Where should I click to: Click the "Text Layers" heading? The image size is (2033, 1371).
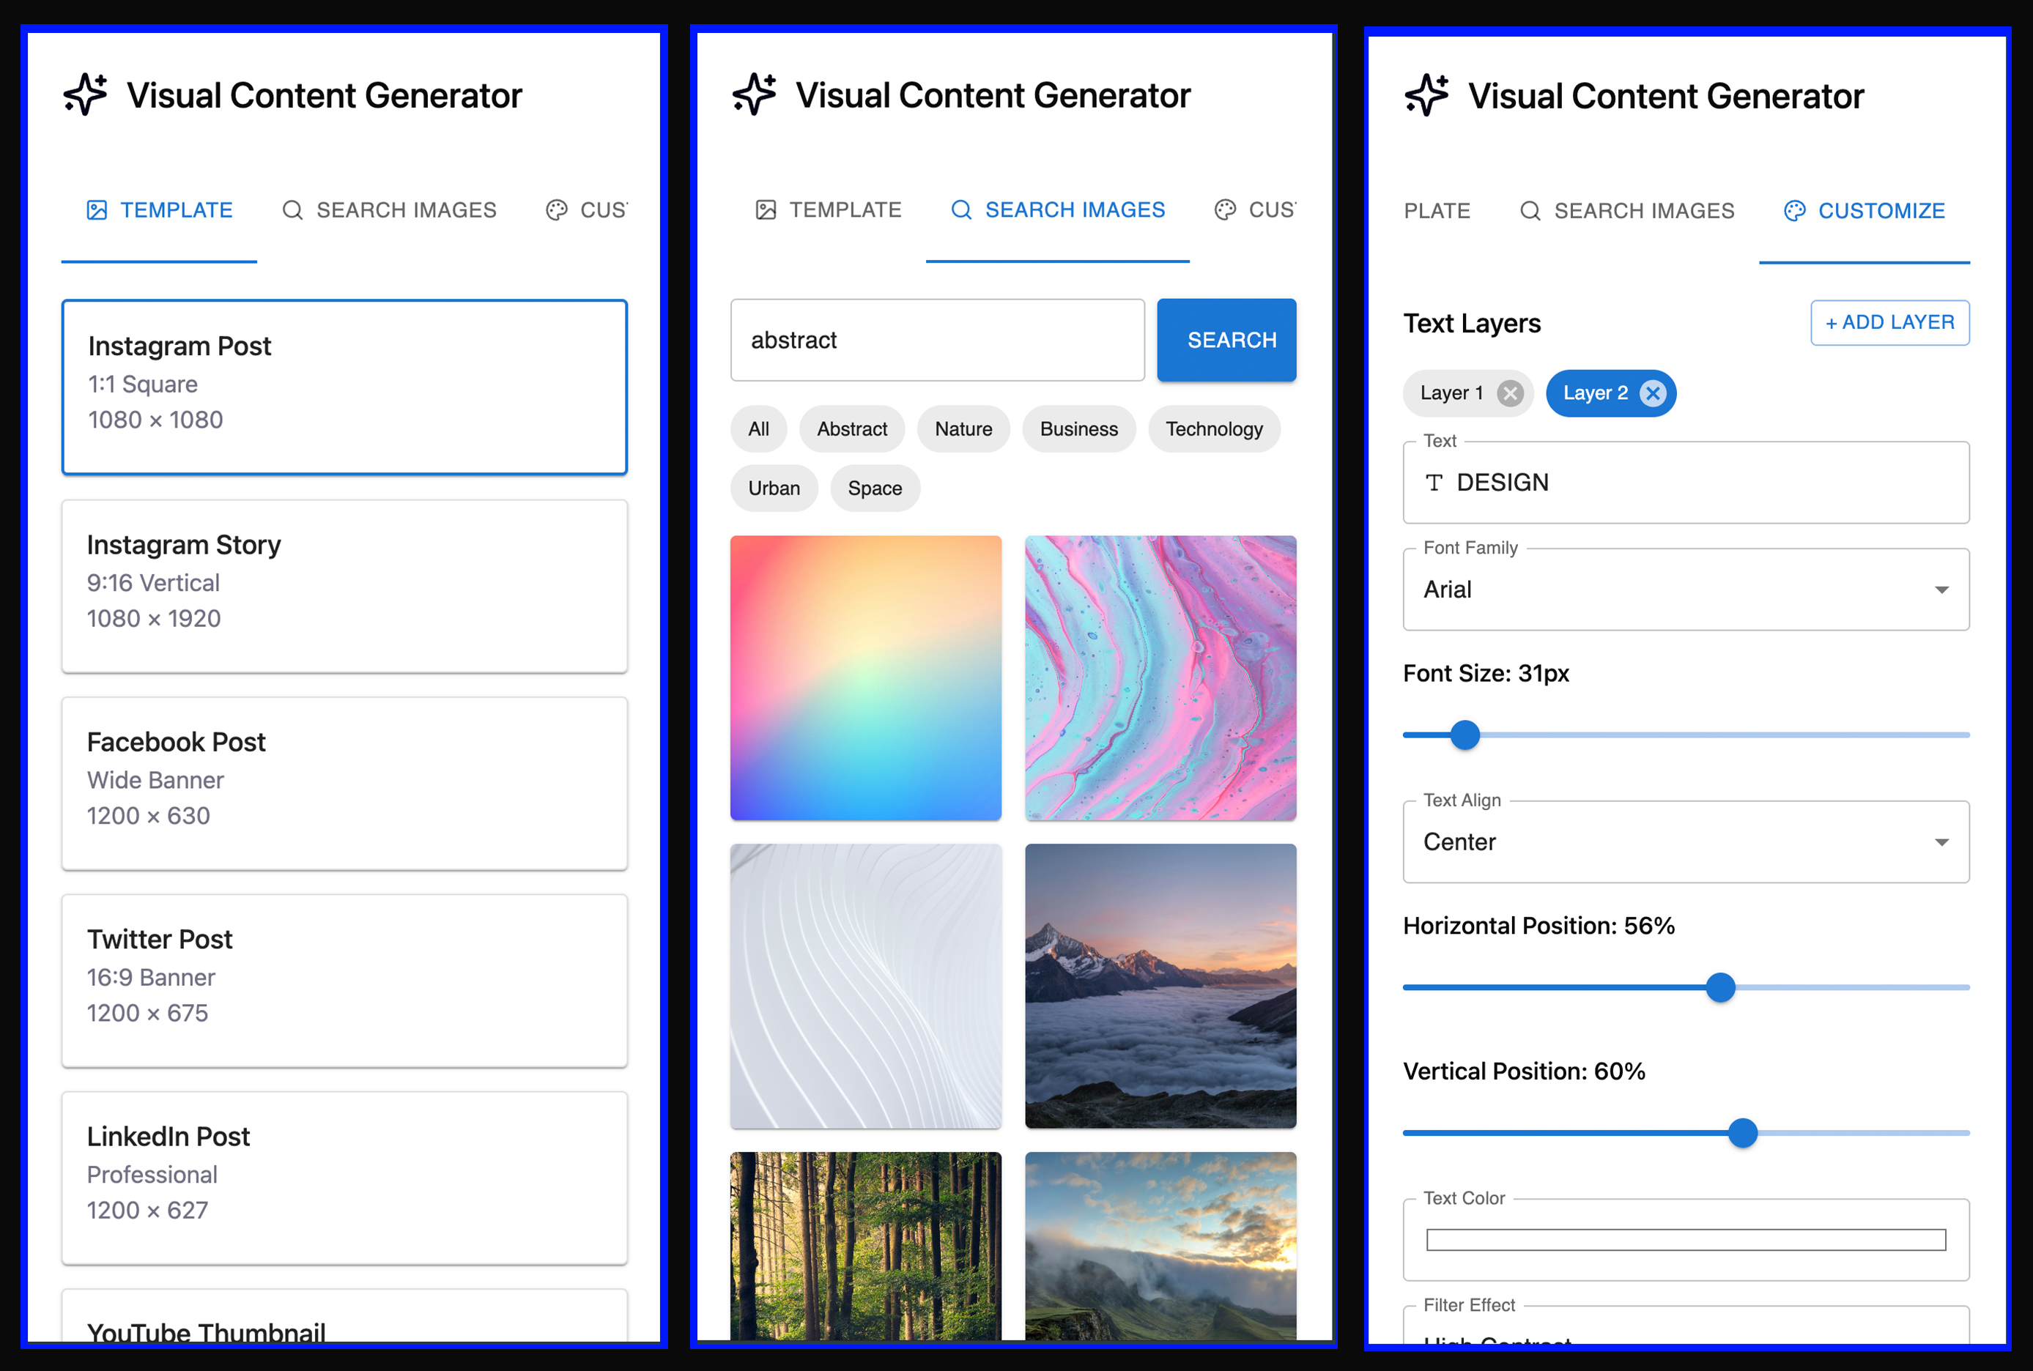[x=1473, y=324]
